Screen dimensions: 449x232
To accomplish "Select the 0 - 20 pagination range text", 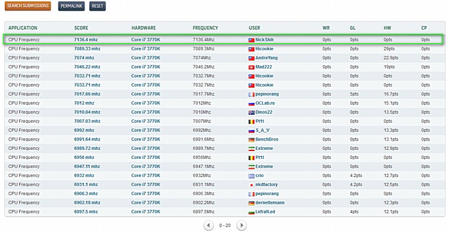I will (225, 225).
